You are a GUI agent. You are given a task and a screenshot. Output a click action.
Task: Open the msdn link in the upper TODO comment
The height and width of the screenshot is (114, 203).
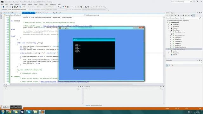(x=68, y=26)
